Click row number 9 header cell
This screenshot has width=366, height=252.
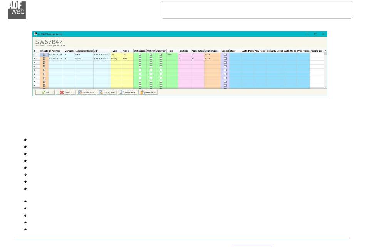36,86
